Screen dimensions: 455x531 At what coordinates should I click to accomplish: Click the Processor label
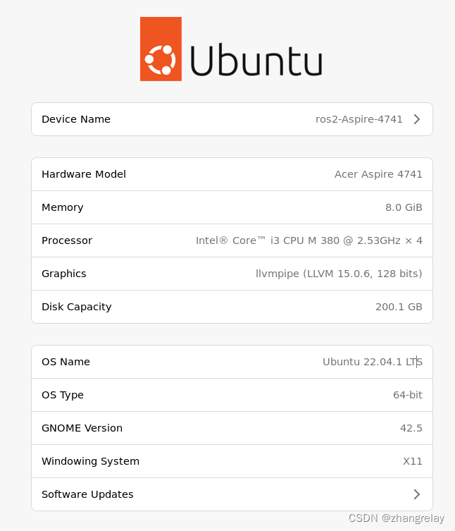click(67, 240)
